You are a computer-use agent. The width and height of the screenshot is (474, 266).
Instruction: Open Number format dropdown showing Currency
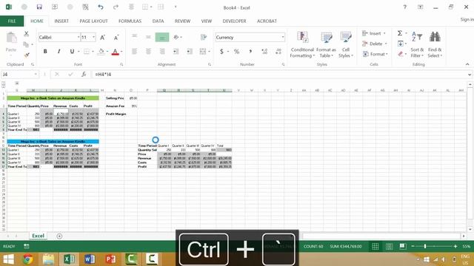(x=283, y=38)
